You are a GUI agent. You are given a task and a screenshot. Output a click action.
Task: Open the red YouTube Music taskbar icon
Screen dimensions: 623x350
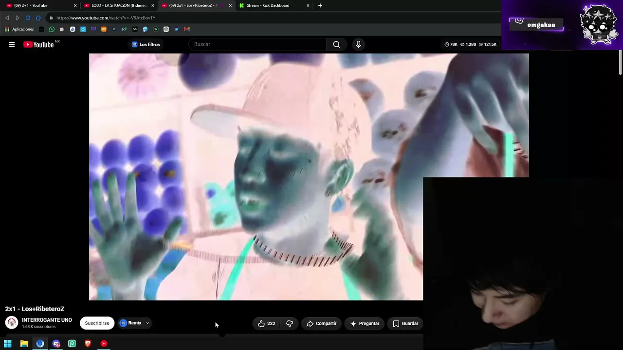click(104, 344)
